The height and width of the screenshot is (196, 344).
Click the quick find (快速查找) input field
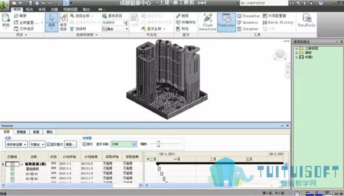click(x=112, y=22)
